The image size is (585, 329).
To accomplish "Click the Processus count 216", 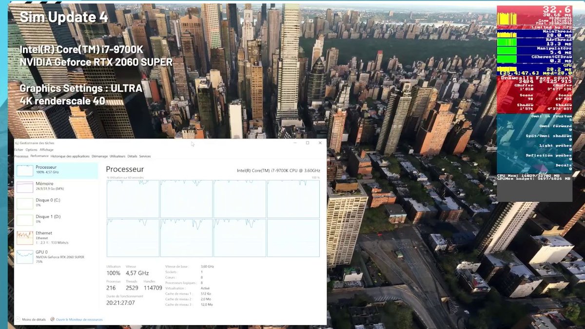I will (111, 288).
